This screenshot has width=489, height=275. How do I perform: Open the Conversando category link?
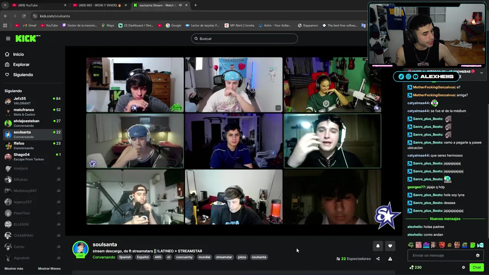pyautogui.click(x=104, y=257)
